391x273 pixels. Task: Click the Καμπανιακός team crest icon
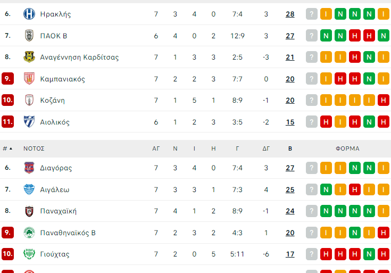29,79
